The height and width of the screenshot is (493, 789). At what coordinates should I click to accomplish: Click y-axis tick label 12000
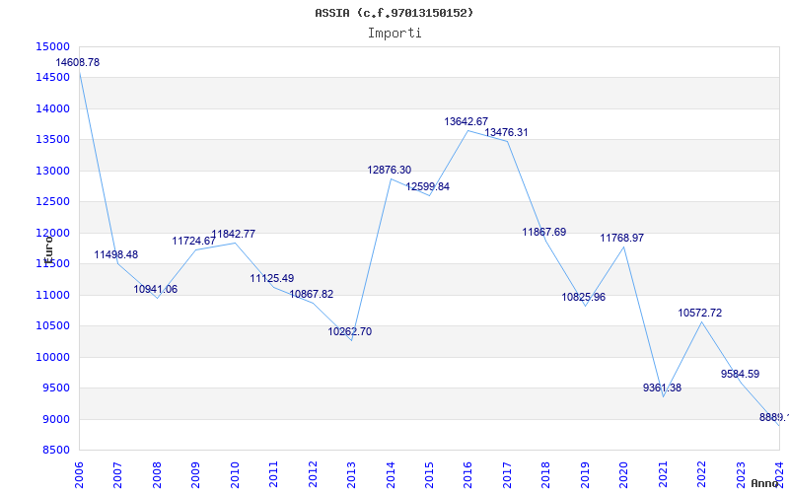(x=52, y=233)
